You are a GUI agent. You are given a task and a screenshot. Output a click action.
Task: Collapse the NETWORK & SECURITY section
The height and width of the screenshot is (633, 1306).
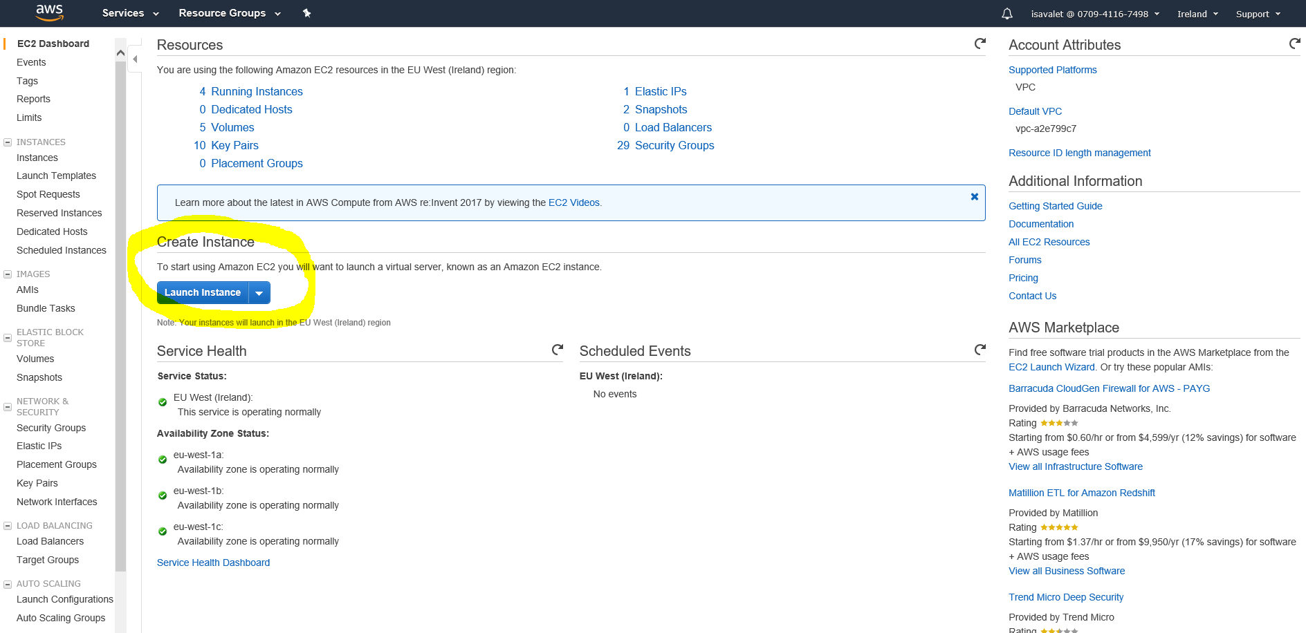[8, 407]
